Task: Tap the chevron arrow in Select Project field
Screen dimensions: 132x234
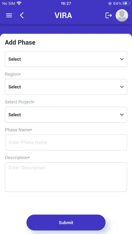Action: tap(122, 115)
